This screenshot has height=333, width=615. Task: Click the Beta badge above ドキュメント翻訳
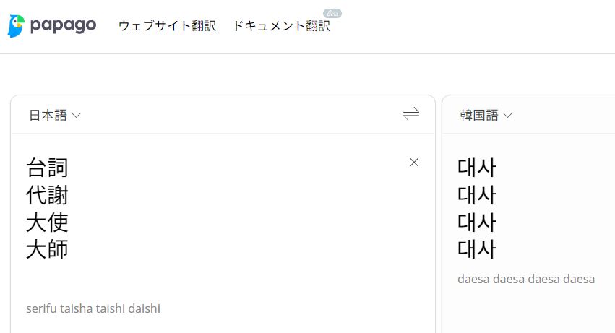click(332, 13)
